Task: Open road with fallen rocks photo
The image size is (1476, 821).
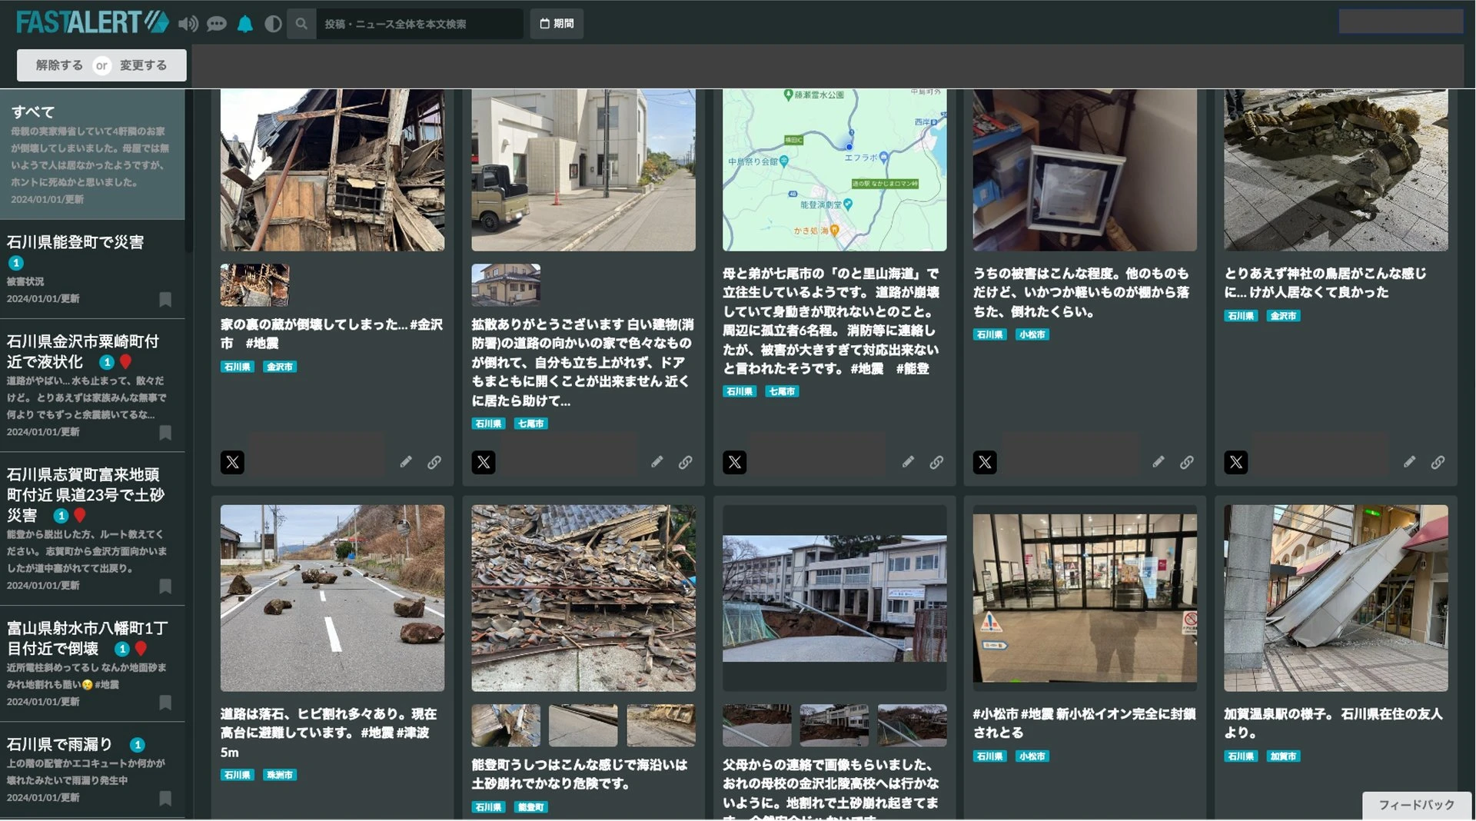Action: (x=332, y=598)
